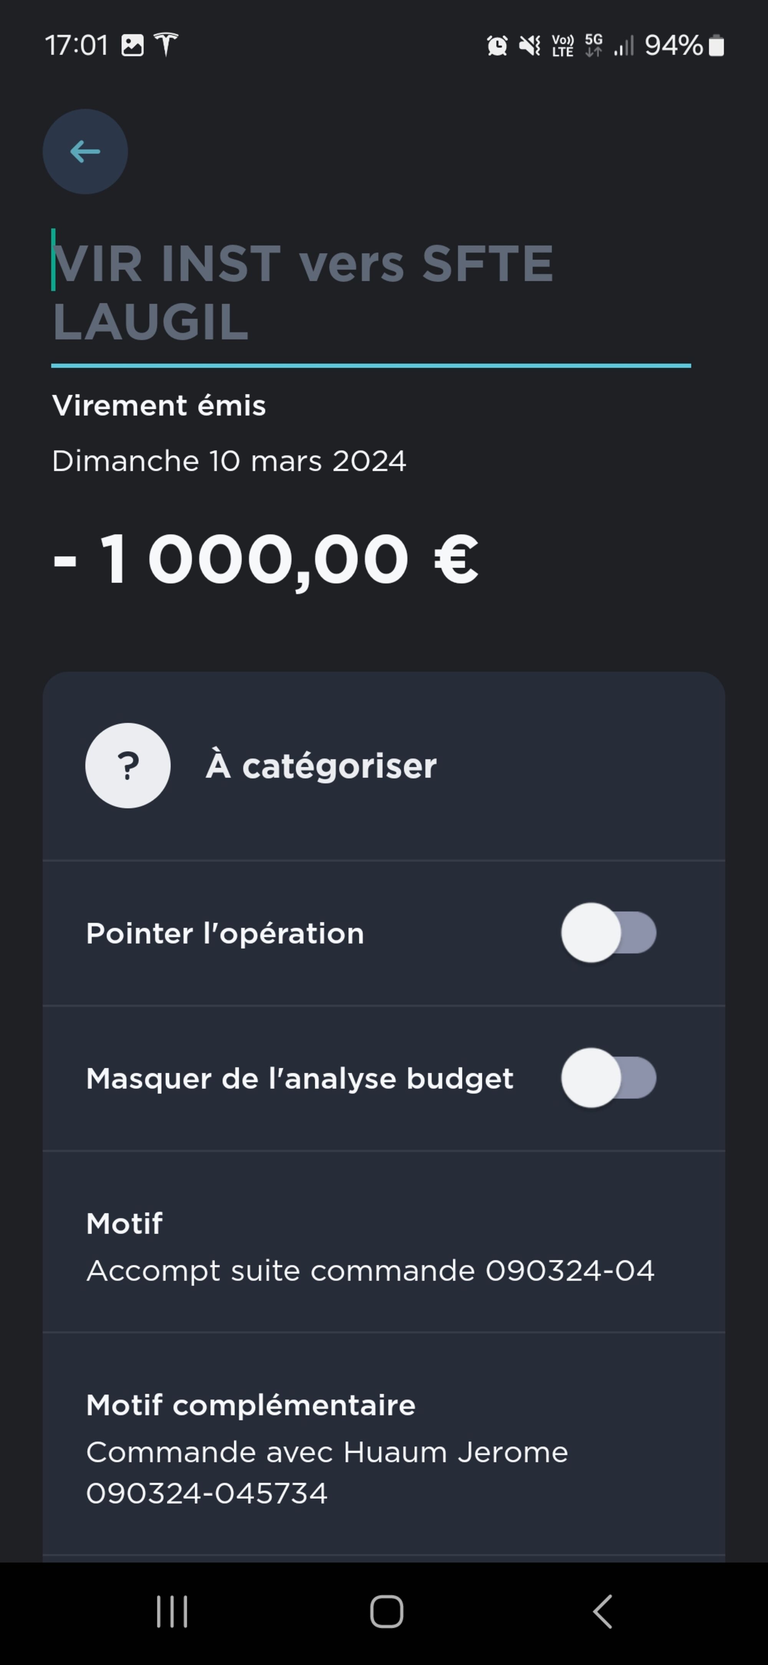Tap the battery status icon
This screenshot has height=1665, width=768.
(716, 46)
